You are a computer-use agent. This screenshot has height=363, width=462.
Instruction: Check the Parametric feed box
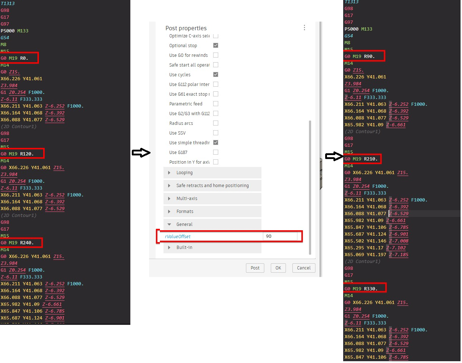click(216, 104)
